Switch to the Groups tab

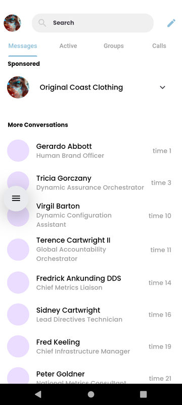(x=114, y=46)
